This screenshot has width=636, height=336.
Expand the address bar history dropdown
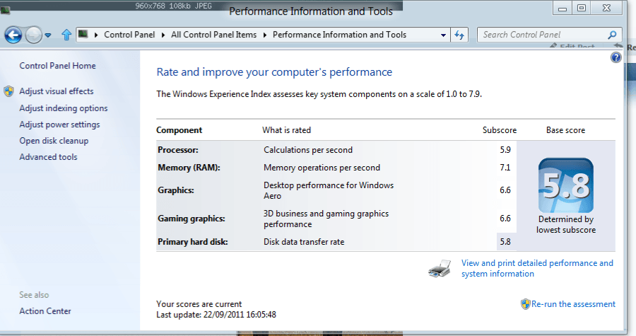point(443,35)
